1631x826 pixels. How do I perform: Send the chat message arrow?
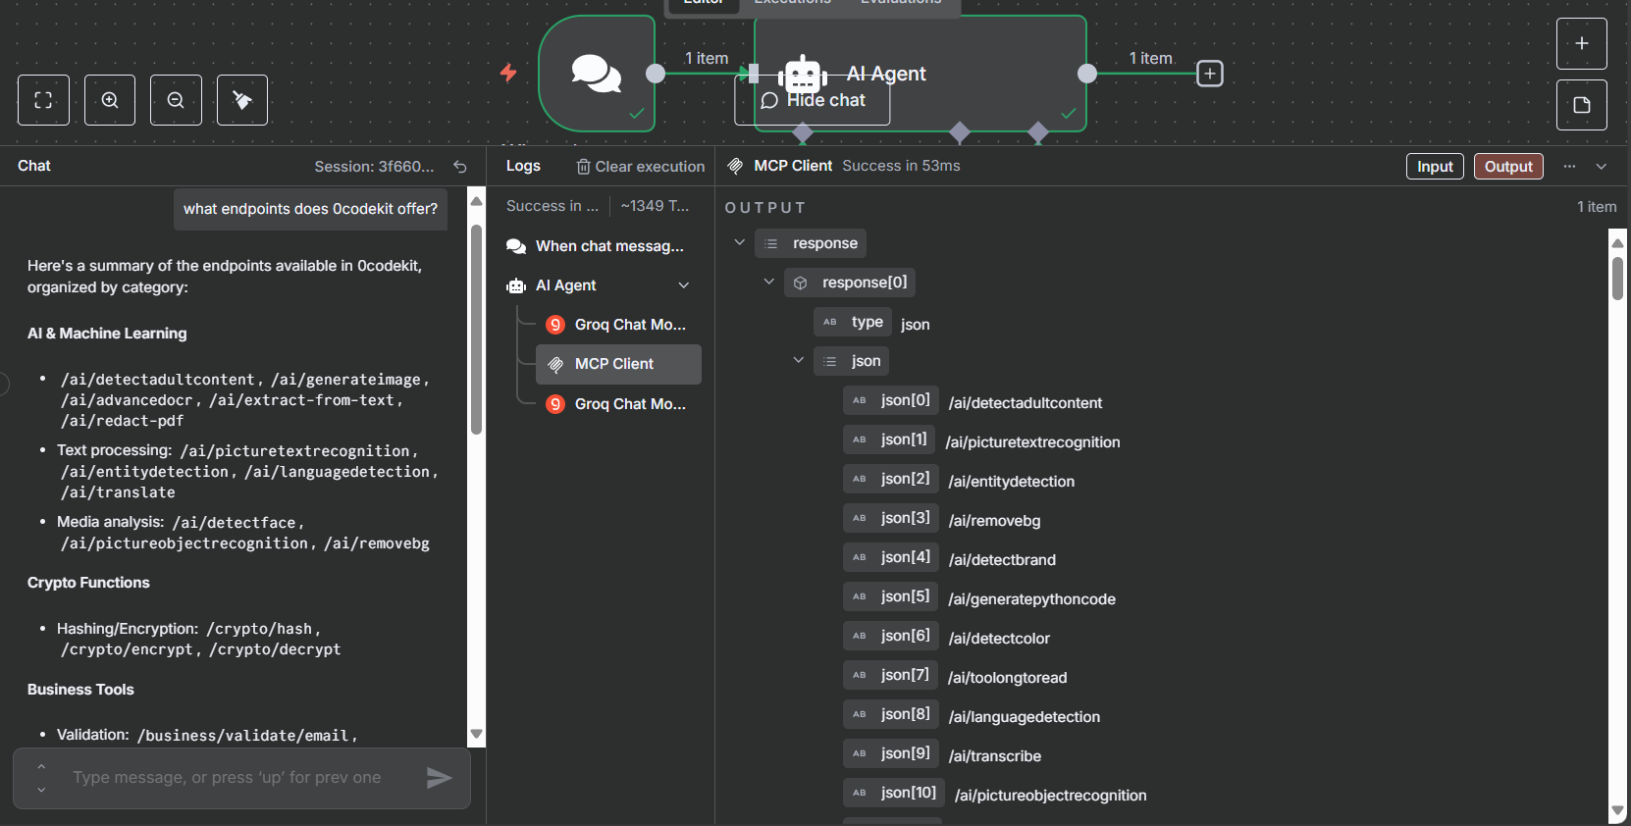tap(439, 778)
